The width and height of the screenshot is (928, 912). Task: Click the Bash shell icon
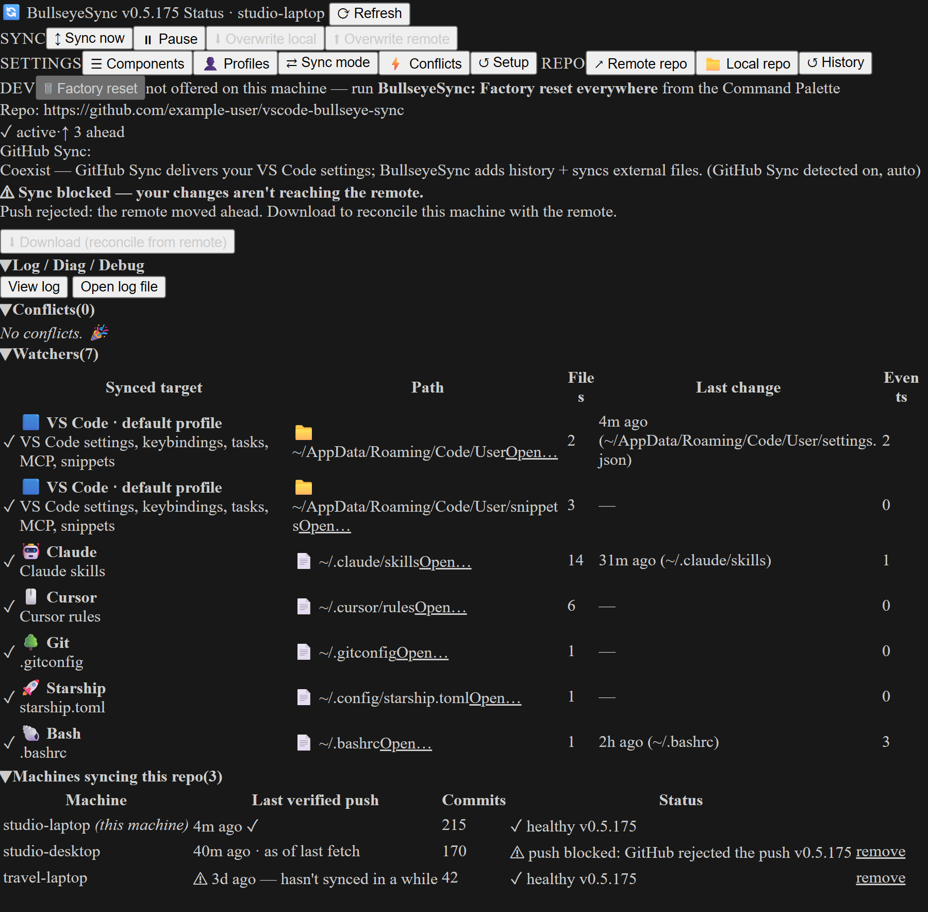point(31,732)
